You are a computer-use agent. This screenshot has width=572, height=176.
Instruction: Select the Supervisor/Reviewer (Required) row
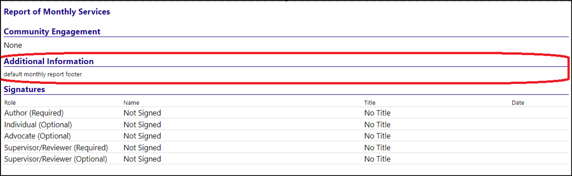click(286, 148)
